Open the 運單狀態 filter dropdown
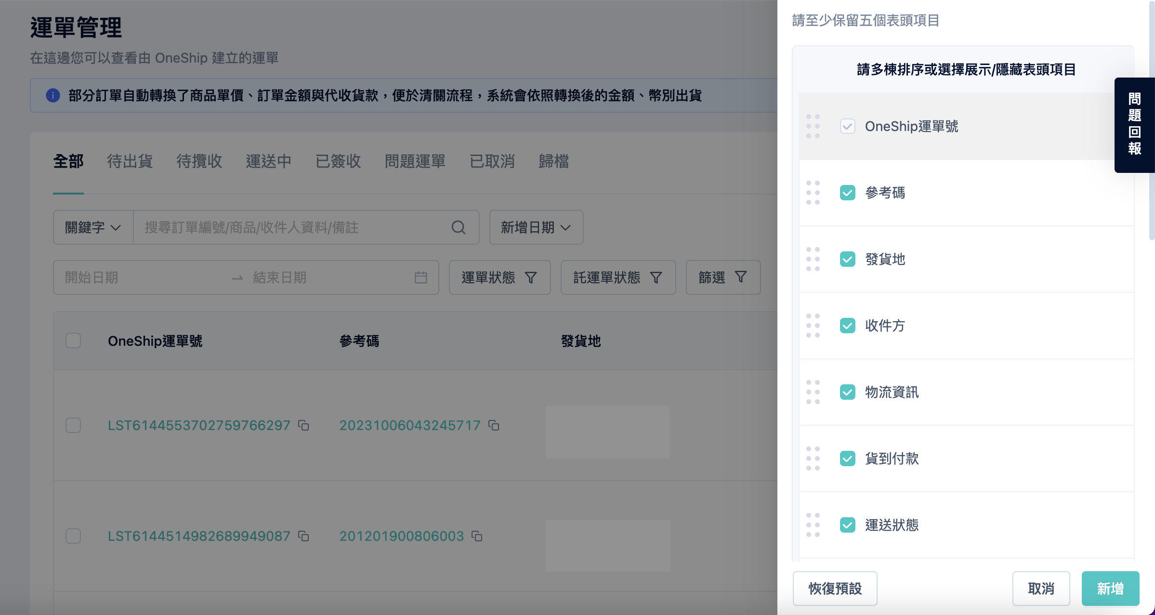 coord(499,277)
